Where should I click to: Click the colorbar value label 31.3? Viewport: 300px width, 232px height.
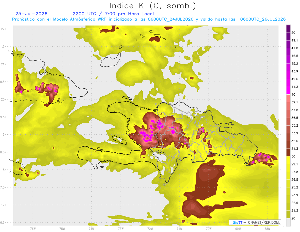pyautogui.click(x=295, y=149)
